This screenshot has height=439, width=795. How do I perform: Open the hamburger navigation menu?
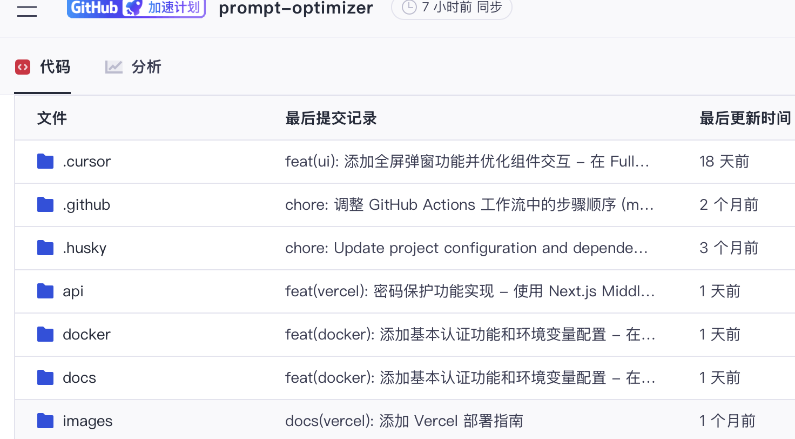pyautogui.click(x=27, y=11)
